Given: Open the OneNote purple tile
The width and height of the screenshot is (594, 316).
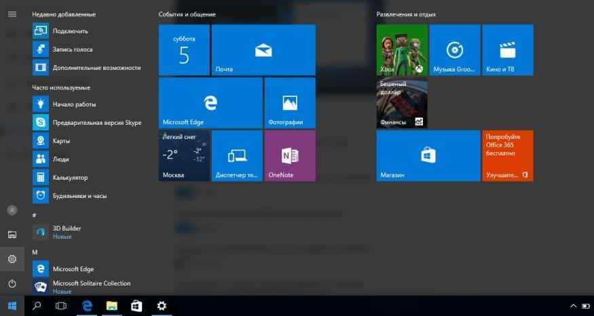Looking at the screenshot, I should click(x=290, y=155).
